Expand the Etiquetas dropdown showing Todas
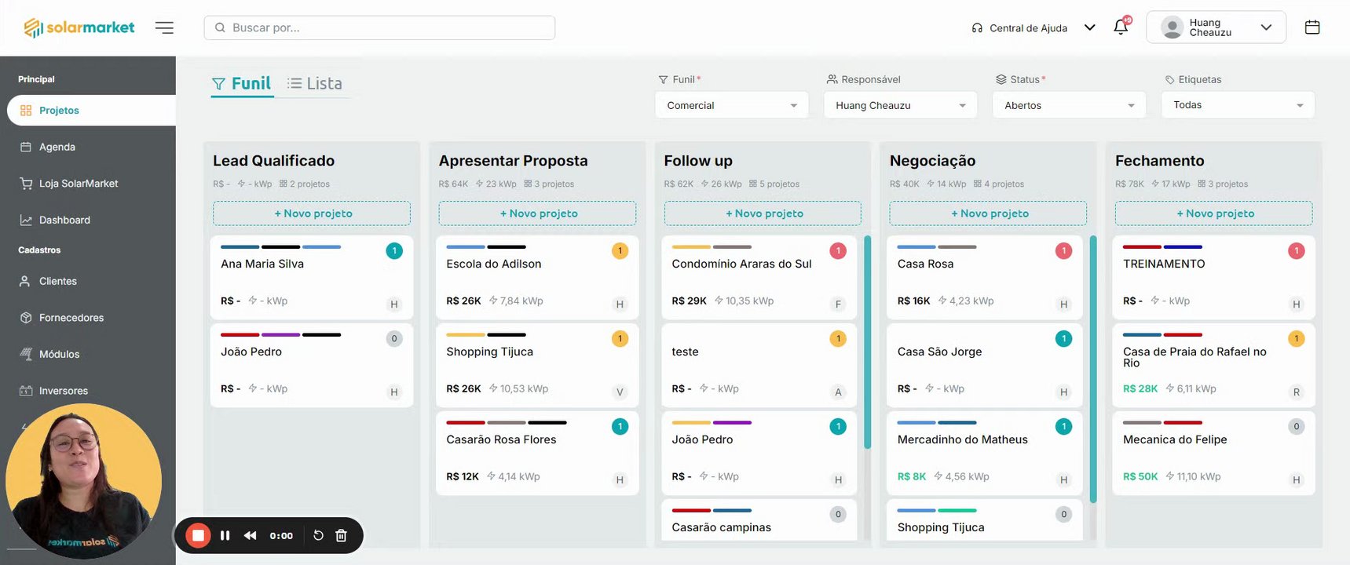This screenshot has width=1350, height=565. [x=1238, y=105]
